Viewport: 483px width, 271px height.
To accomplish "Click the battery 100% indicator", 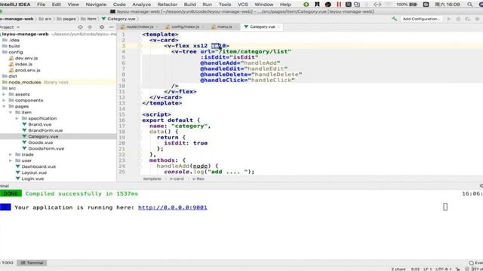I will click(x=407, y=5).
